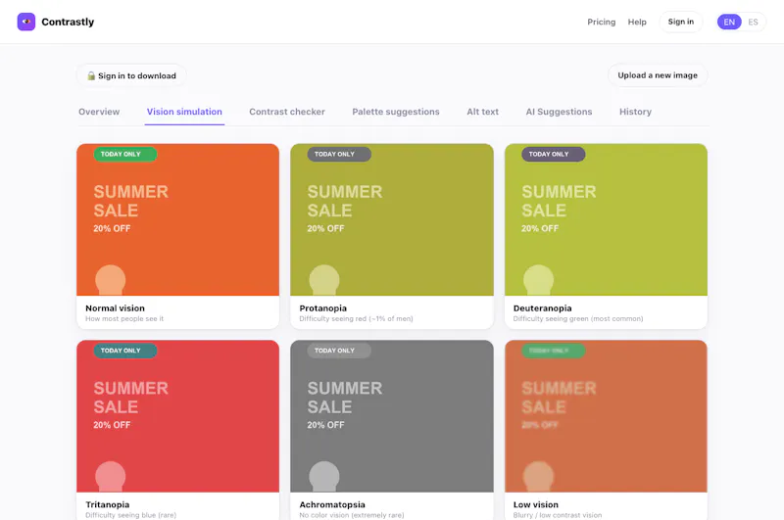Viewport: 784px width, 520px height.
Task: Click Sign in to download button
Action: (131, 75)
